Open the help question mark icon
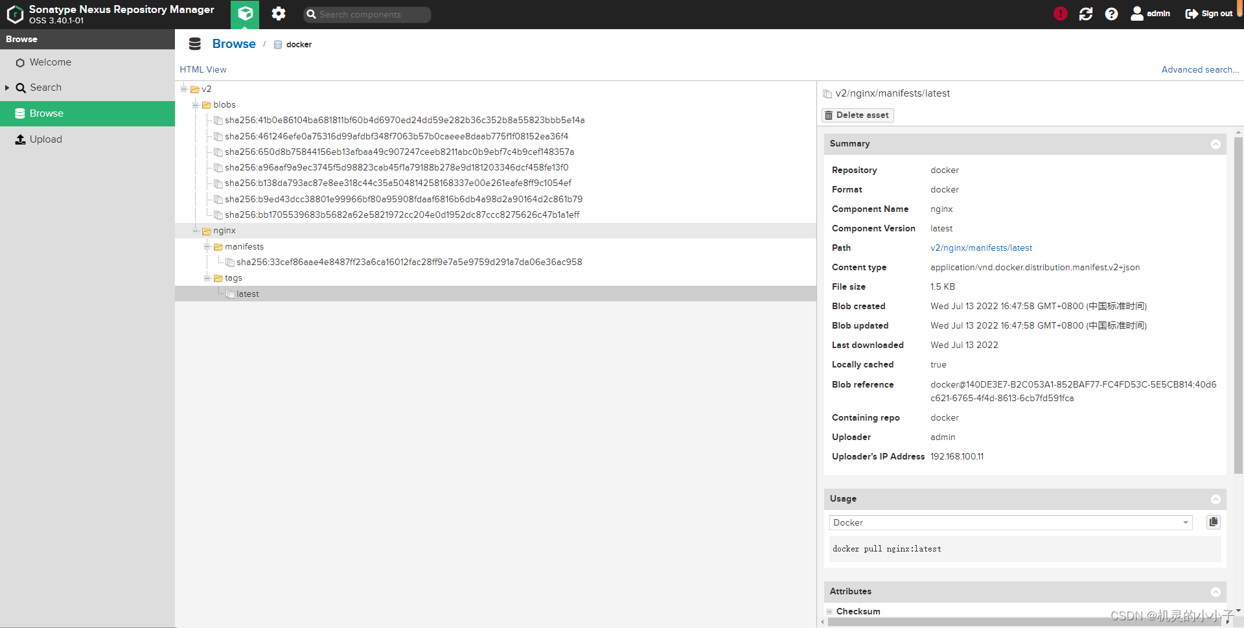Image resolution: width=1244 pixels, height=628 pixels. (x=1111, y=14)
